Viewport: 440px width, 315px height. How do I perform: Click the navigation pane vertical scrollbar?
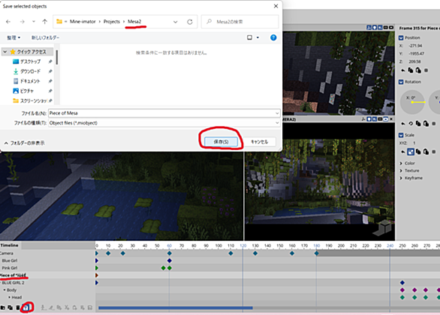(x=56, y=57)
